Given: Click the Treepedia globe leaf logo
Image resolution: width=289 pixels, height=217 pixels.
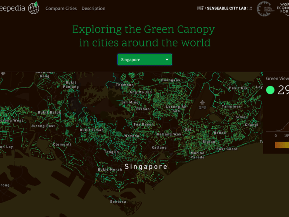Looking at the screenshot, I should pos(34,8).
